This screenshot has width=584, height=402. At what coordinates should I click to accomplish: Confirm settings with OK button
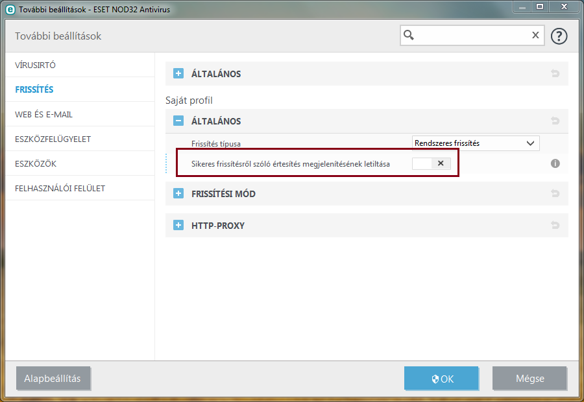coord(441,378)
